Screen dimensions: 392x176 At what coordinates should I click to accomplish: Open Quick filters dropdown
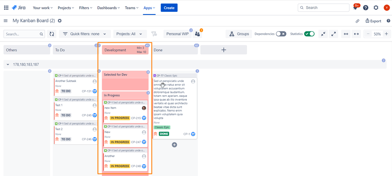tap(85, 34)
